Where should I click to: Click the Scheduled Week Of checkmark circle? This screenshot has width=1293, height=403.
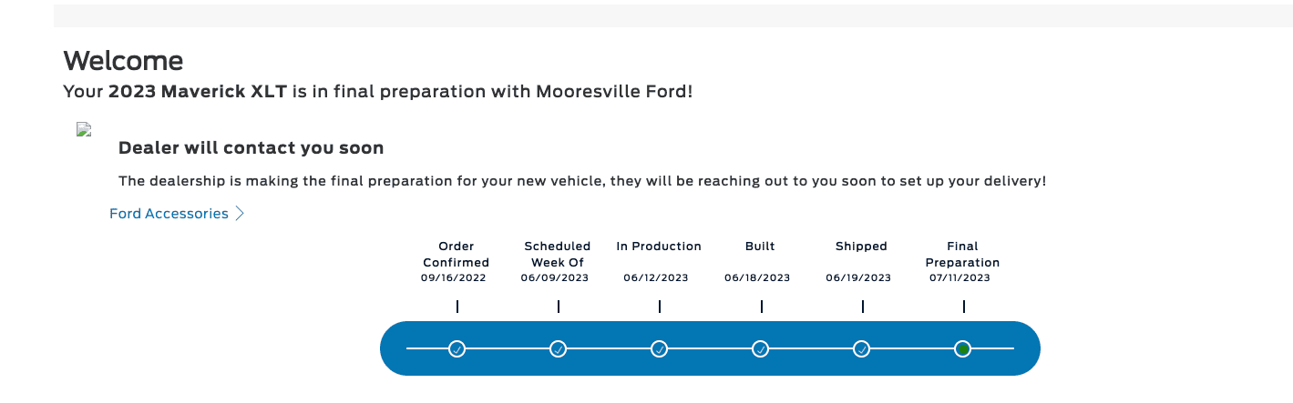pos(559,348)
